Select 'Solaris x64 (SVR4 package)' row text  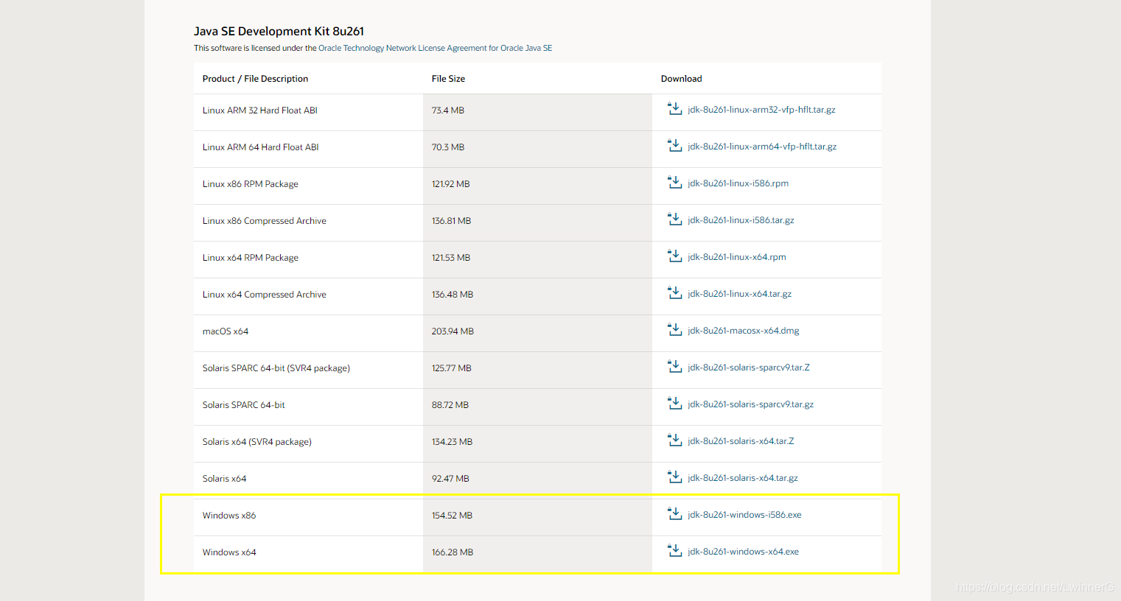[x=257, y=442]
